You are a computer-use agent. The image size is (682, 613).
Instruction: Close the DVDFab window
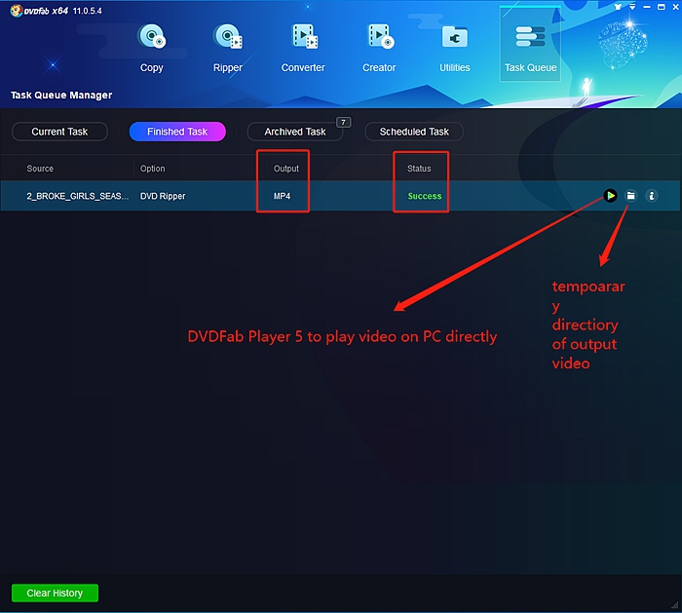[x=675, y=7]
